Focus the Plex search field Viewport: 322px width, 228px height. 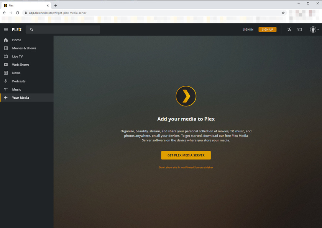(63, 29)
